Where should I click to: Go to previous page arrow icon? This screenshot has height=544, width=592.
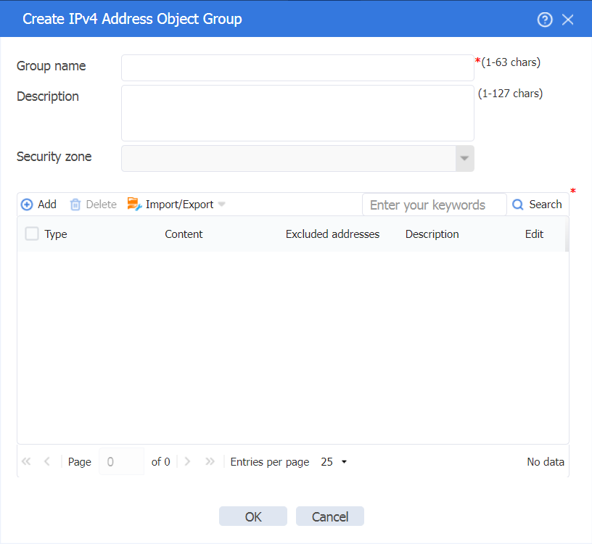[47, 461]
